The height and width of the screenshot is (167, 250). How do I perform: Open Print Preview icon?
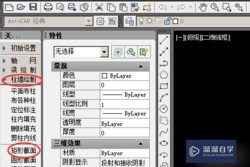point(60,7)
